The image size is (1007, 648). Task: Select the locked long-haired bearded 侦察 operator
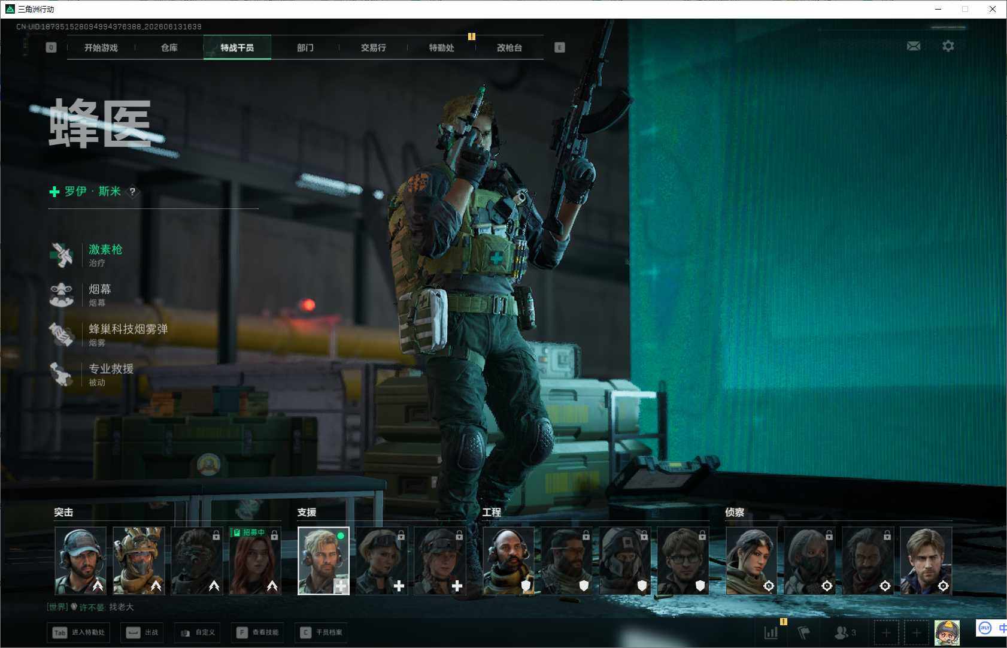[868, 561]
